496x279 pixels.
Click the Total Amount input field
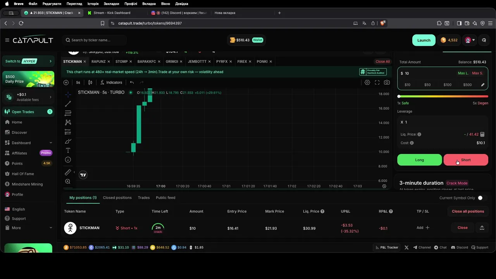tap(428, 73)
